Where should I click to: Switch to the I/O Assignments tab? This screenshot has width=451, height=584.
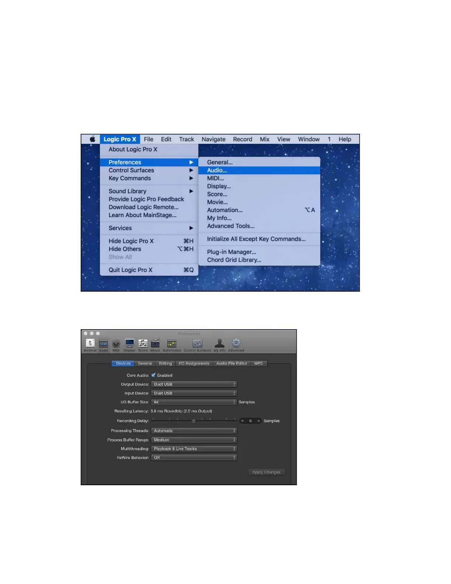[194, 364]
